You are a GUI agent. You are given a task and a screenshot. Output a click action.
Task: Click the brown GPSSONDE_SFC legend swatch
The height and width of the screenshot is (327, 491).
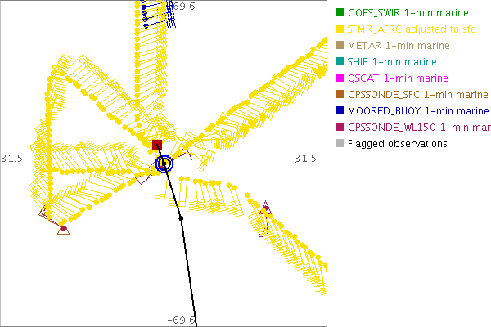pyautogui.click(x=340, y=94)
